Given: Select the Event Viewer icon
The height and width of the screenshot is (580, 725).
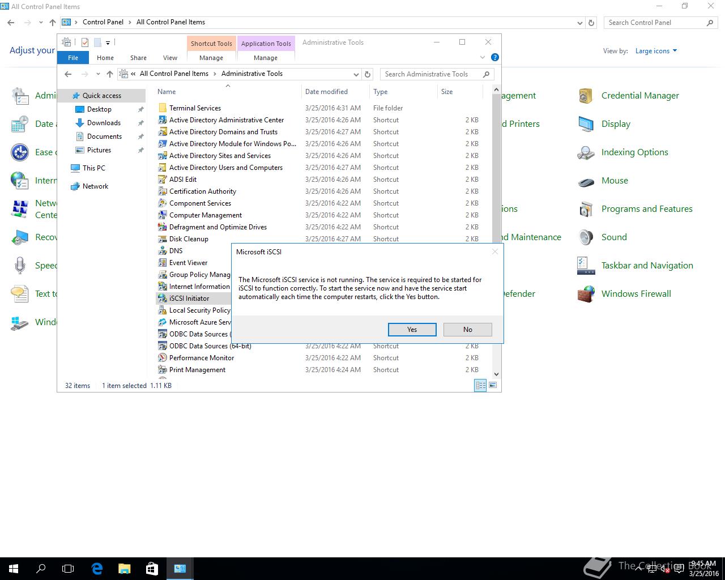Looking at the screenshot, I should coord(163,263).
